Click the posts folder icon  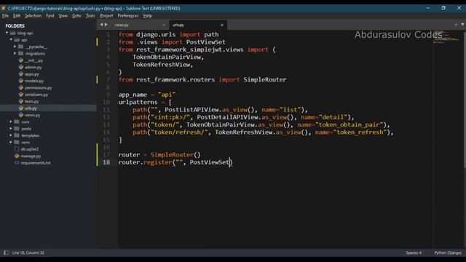pyautogui.click(x=17, y=129)
